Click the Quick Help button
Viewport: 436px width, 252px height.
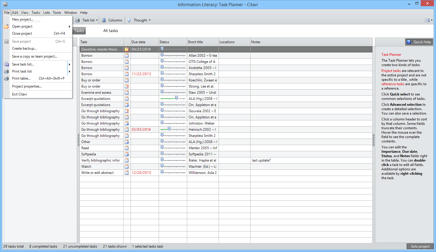click(419, 42)
